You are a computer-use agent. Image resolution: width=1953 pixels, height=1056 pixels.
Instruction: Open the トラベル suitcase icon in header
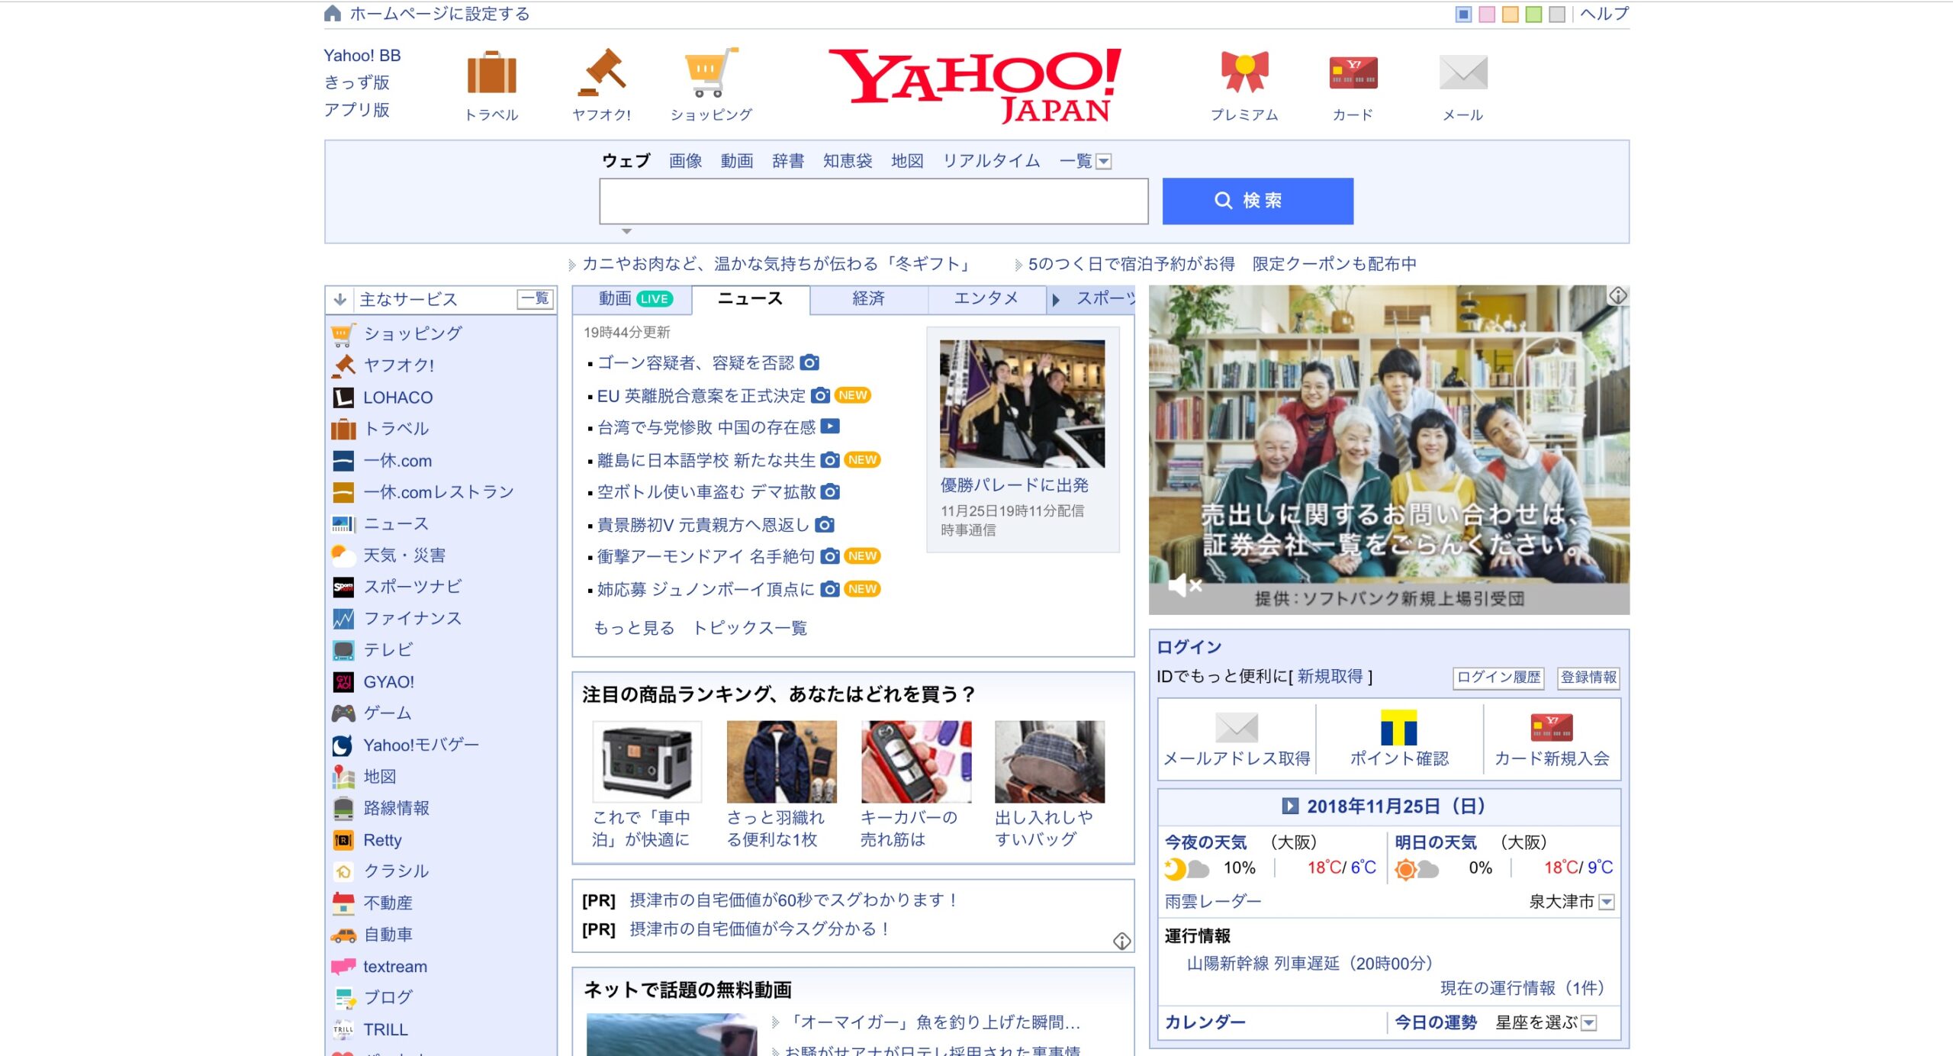[491, 74]
